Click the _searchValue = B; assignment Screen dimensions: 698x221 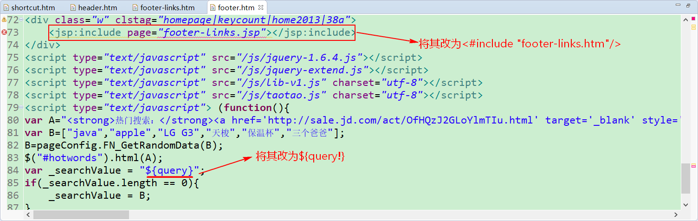coord(100,195)
